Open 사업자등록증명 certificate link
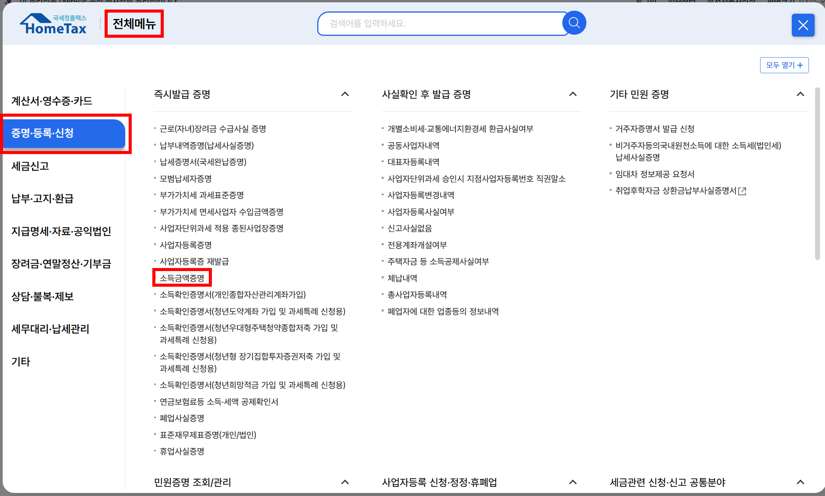This screenshot has height=496, width=825. point(186,245)
